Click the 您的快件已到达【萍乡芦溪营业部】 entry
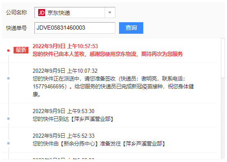This screenshot has height=162, width=227. (73, 119)
